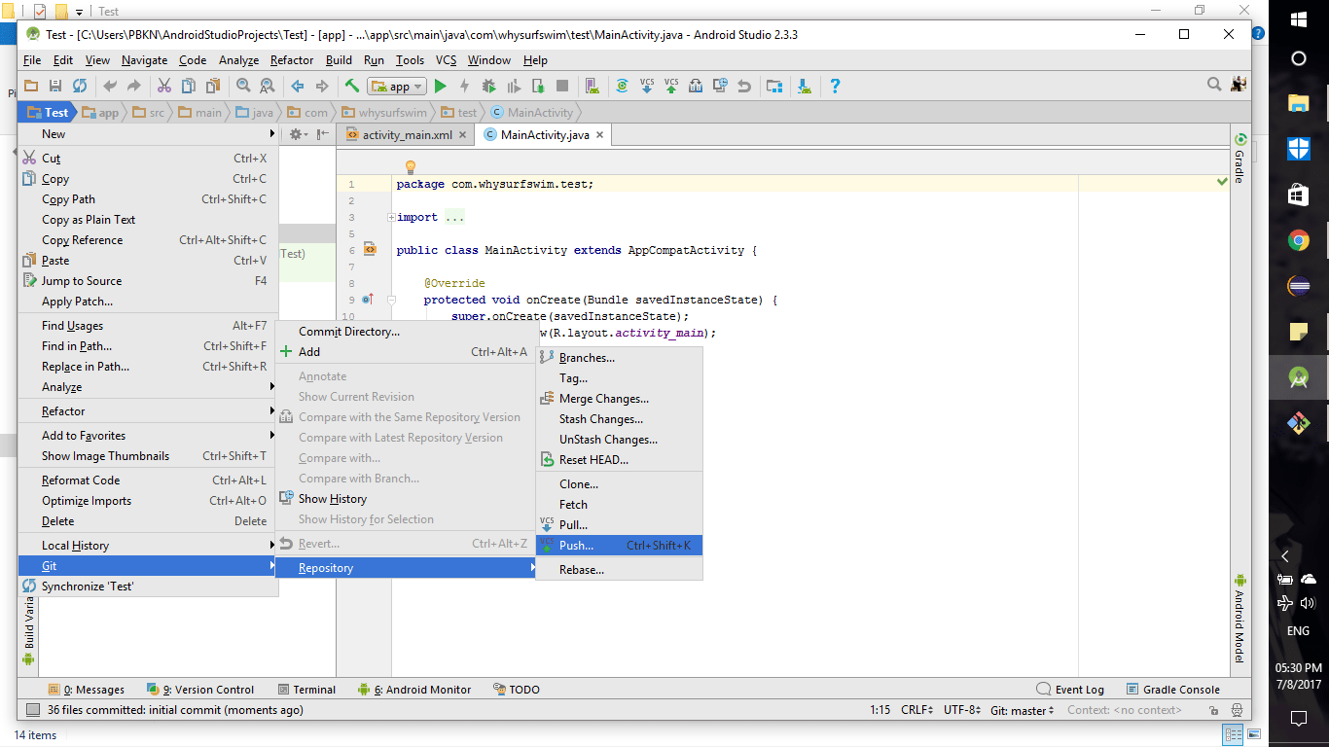Image resolution: width=1329 pixels, height=747 pixels.
Task: Sync project with Gradle files
Action: pyautogui.click(x=623, y=86)
